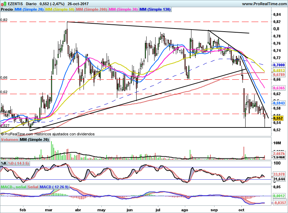Click the Volumen panel label

(9, 139)
